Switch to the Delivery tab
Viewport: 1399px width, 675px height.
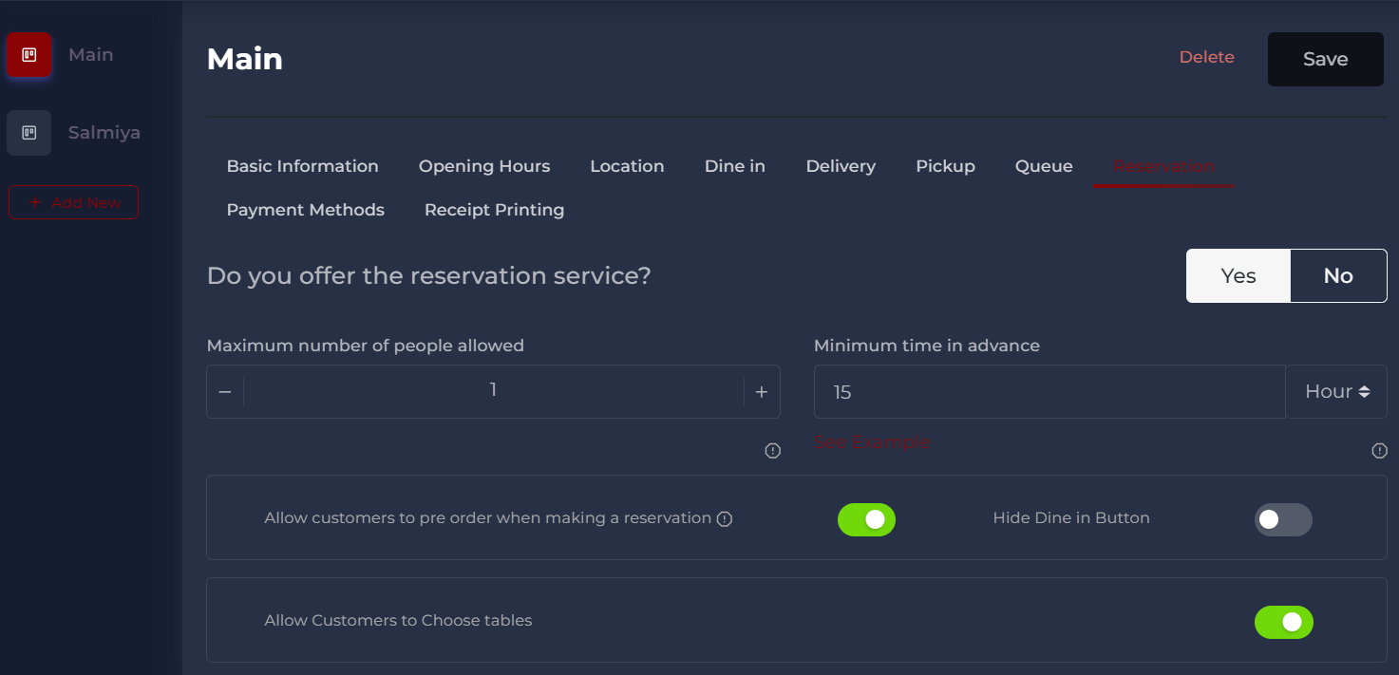pos(841,165)
